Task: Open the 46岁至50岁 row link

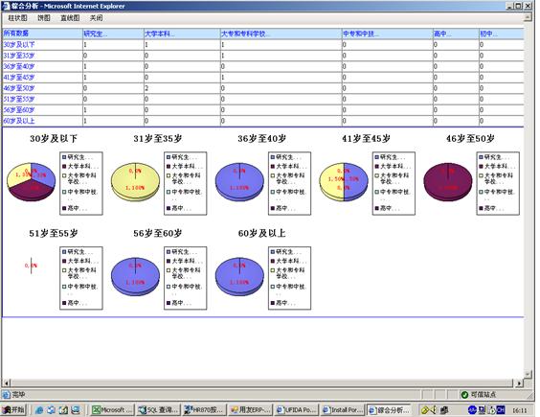Action: click(19, 88)
